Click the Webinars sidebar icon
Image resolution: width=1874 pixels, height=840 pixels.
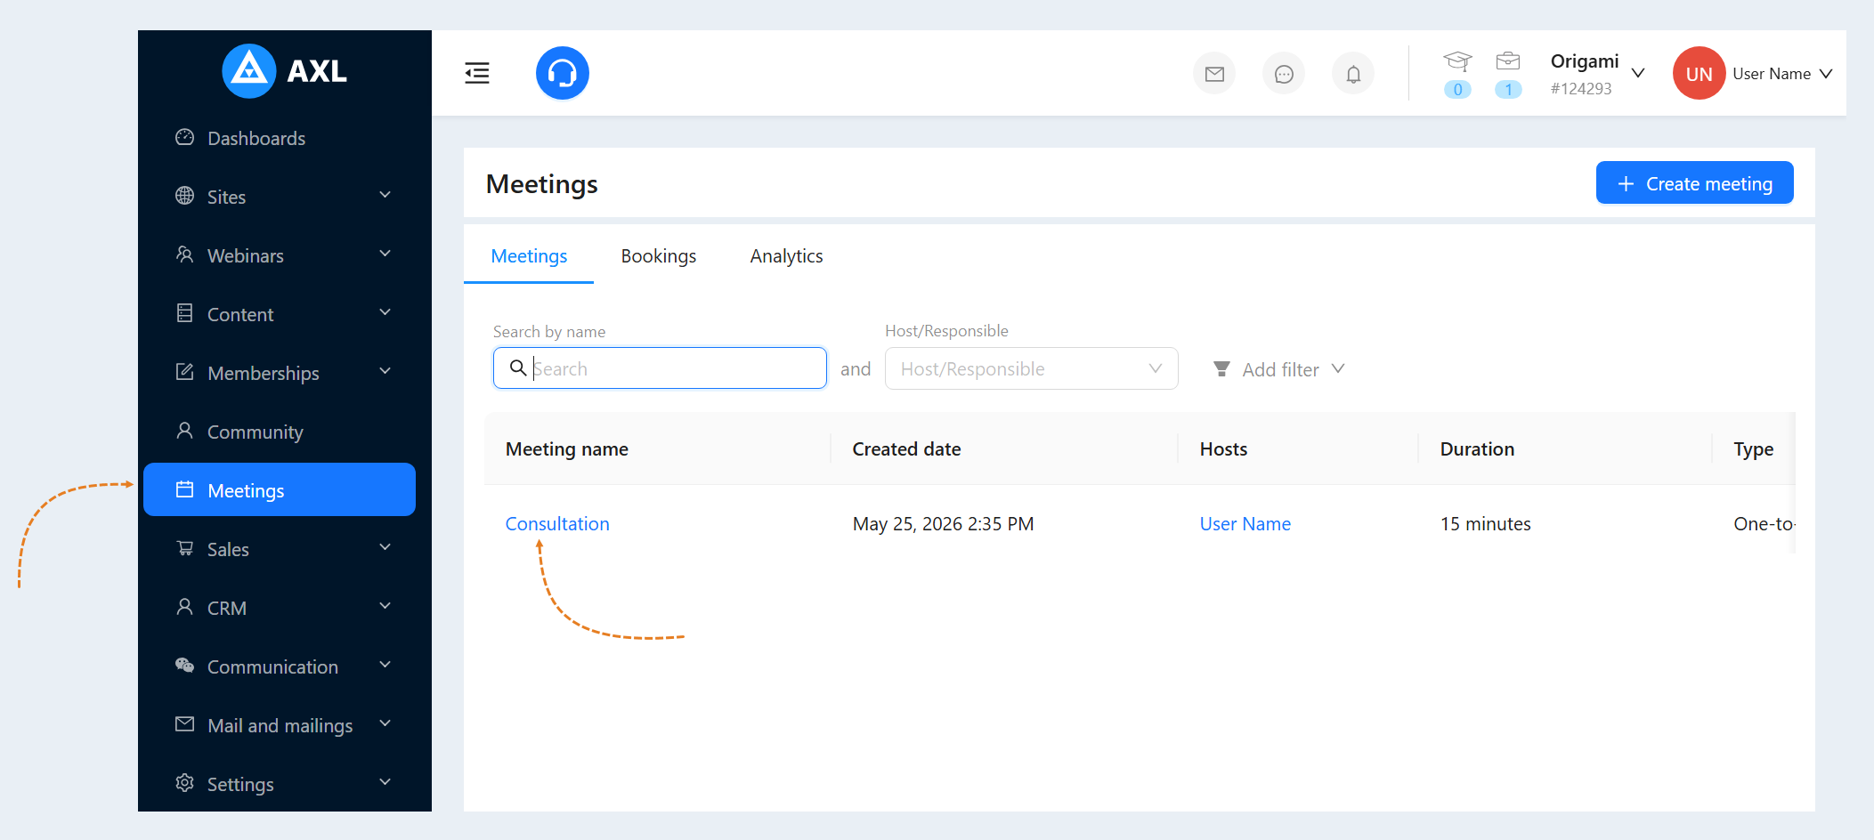[185, 254]
